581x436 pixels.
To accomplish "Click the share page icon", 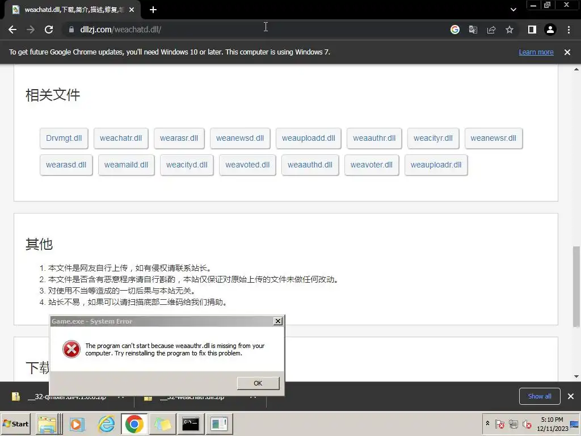I will (x=491, y=30).
